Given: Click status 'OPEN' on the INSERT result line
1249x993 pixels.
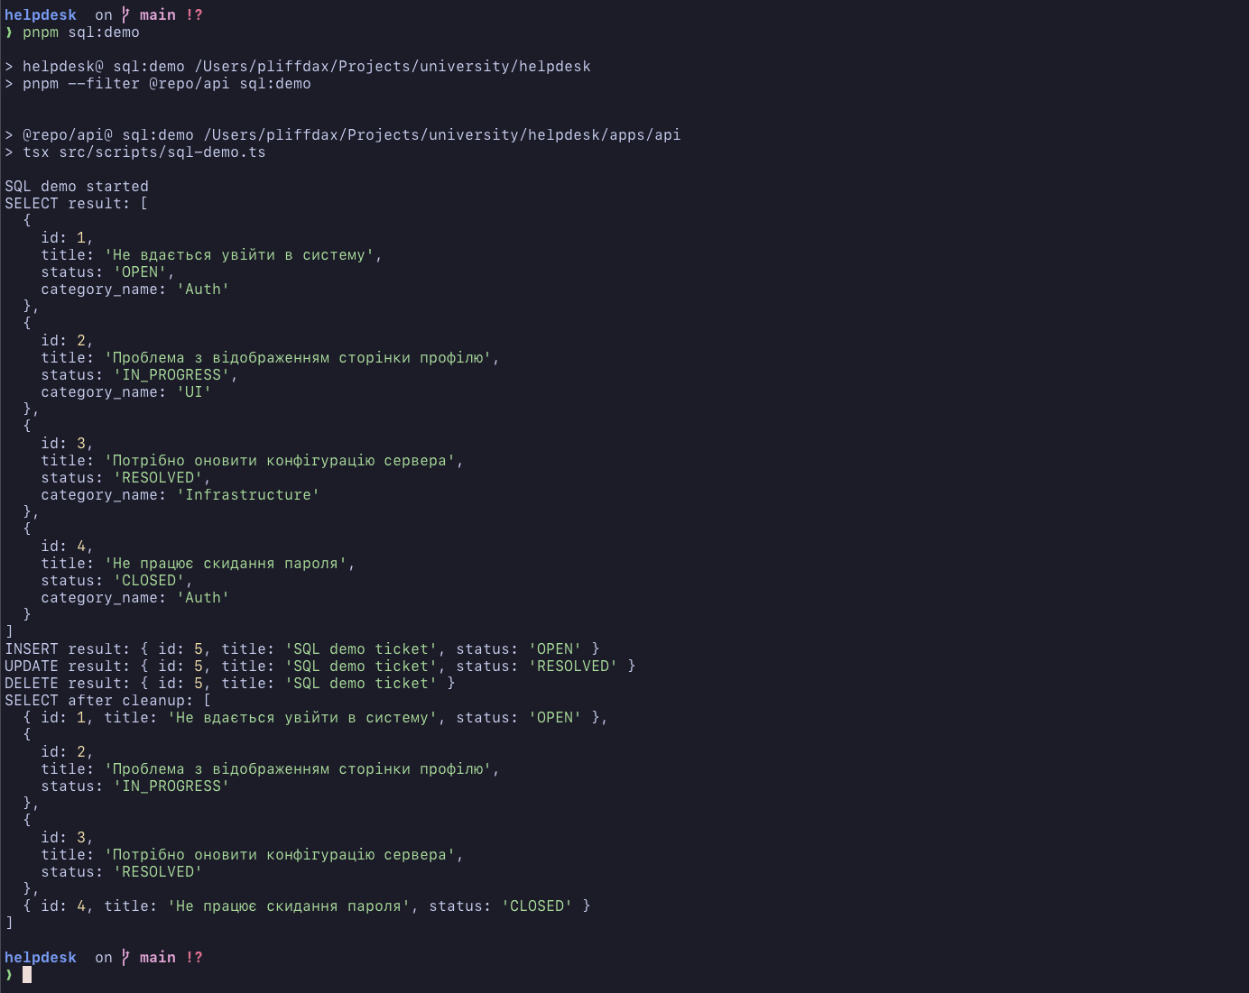Looking at the screenshot, I should click(555, 649).
